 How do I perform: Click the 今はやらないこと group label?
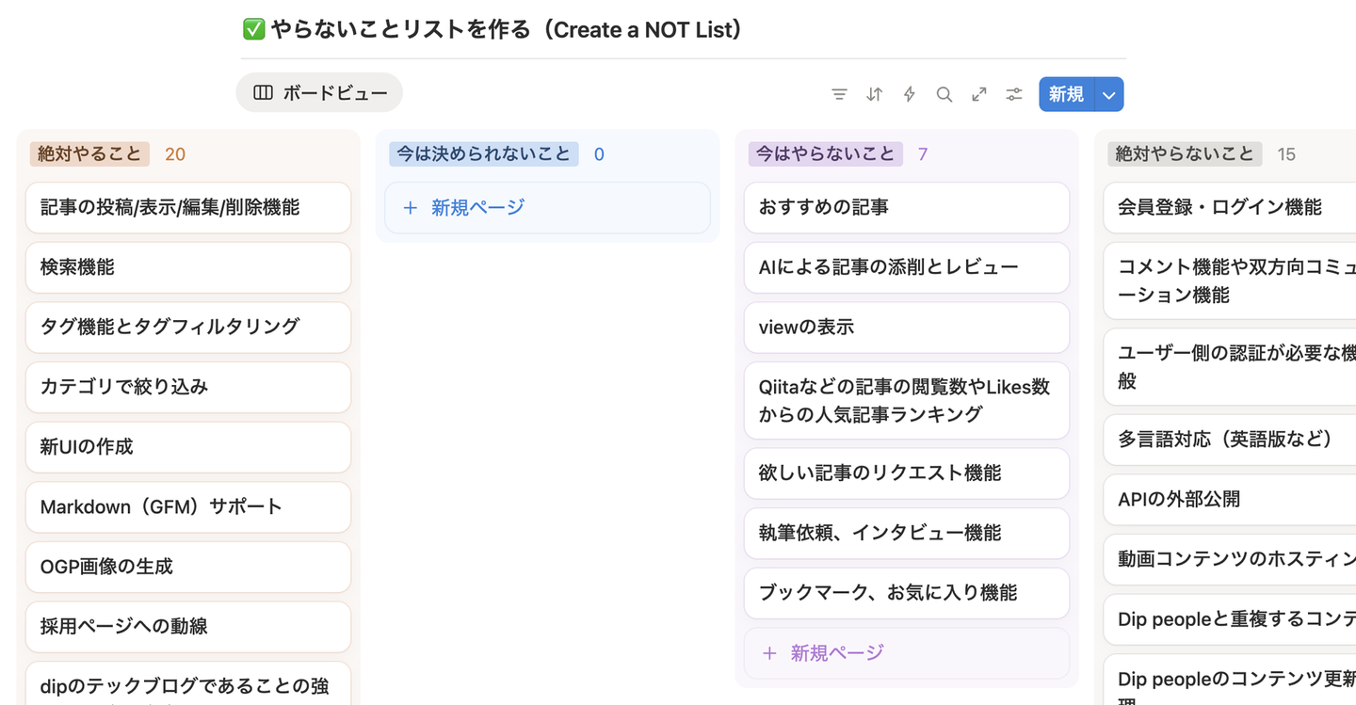point(825,154)
